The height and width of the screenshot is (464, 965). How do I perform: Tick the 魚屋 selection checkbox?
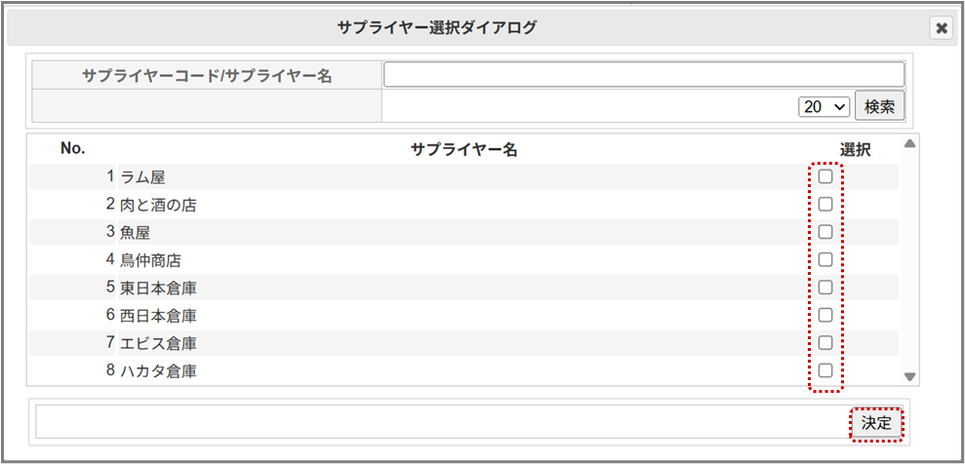(825, 232)
